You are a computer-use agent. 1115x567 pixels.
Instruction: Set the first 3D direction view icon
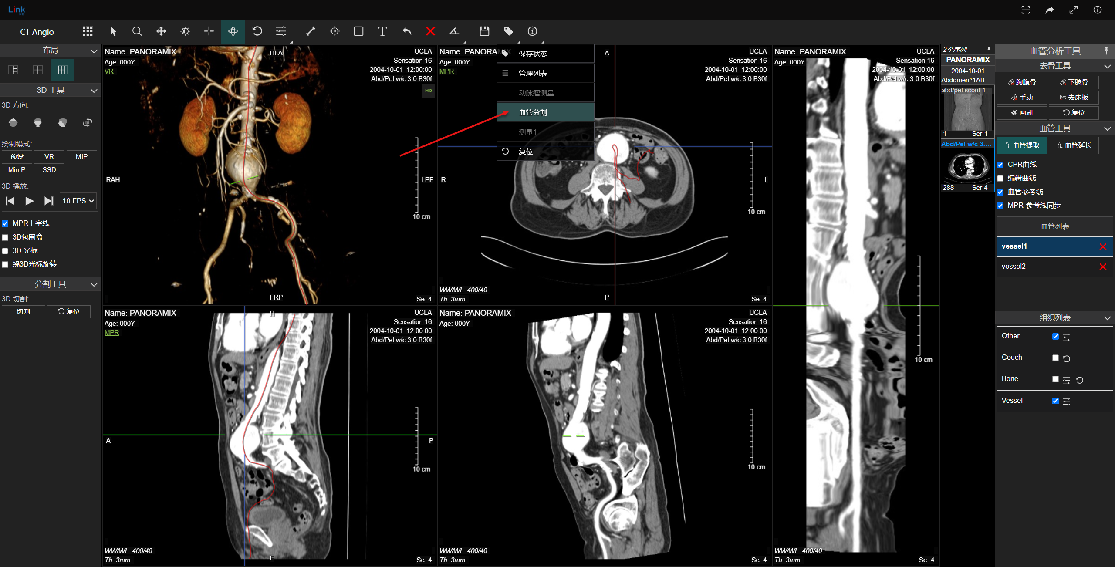coord(13,123)
